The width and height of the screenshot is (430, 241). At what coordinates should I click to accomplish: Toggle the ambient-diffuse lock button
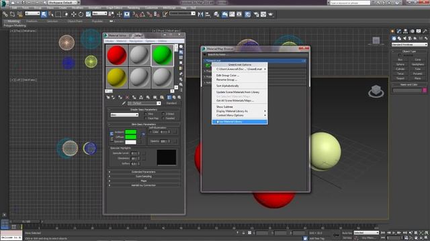click(x=112, y=134)
